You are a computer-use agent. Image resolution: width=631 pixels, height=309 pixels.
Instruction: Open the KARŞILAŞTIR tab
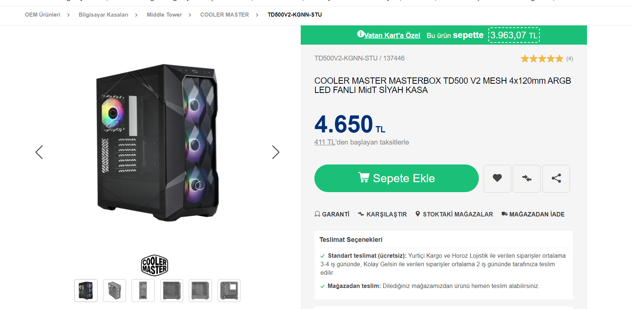pyautogui.click(x=383, y=214)
